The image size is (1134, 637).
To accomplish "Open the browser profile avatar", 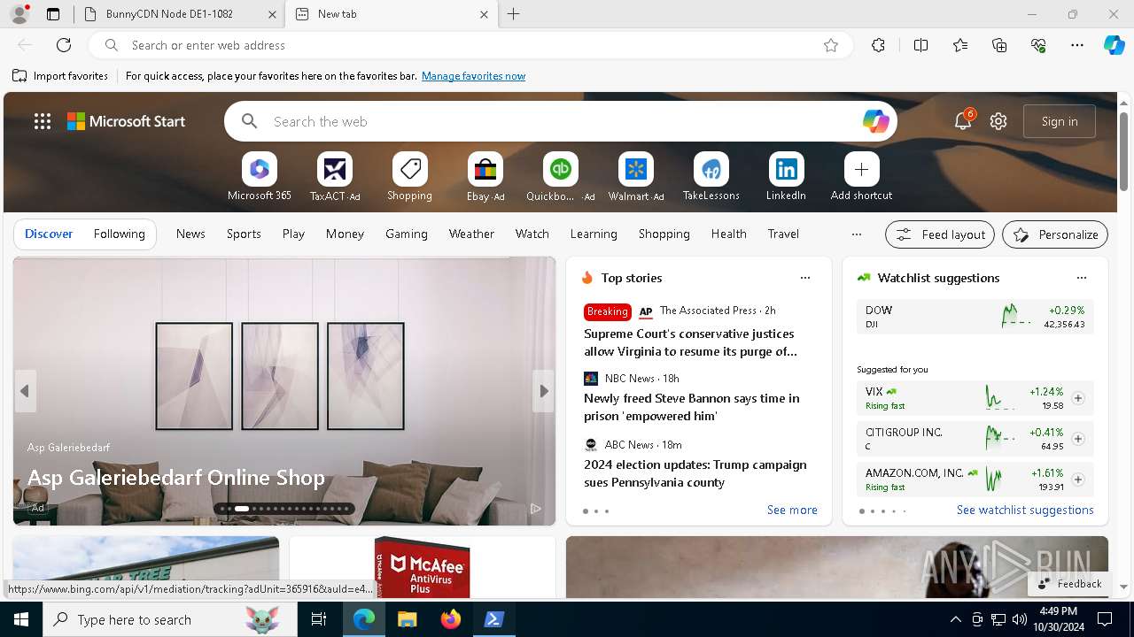I will pos(19,13).
